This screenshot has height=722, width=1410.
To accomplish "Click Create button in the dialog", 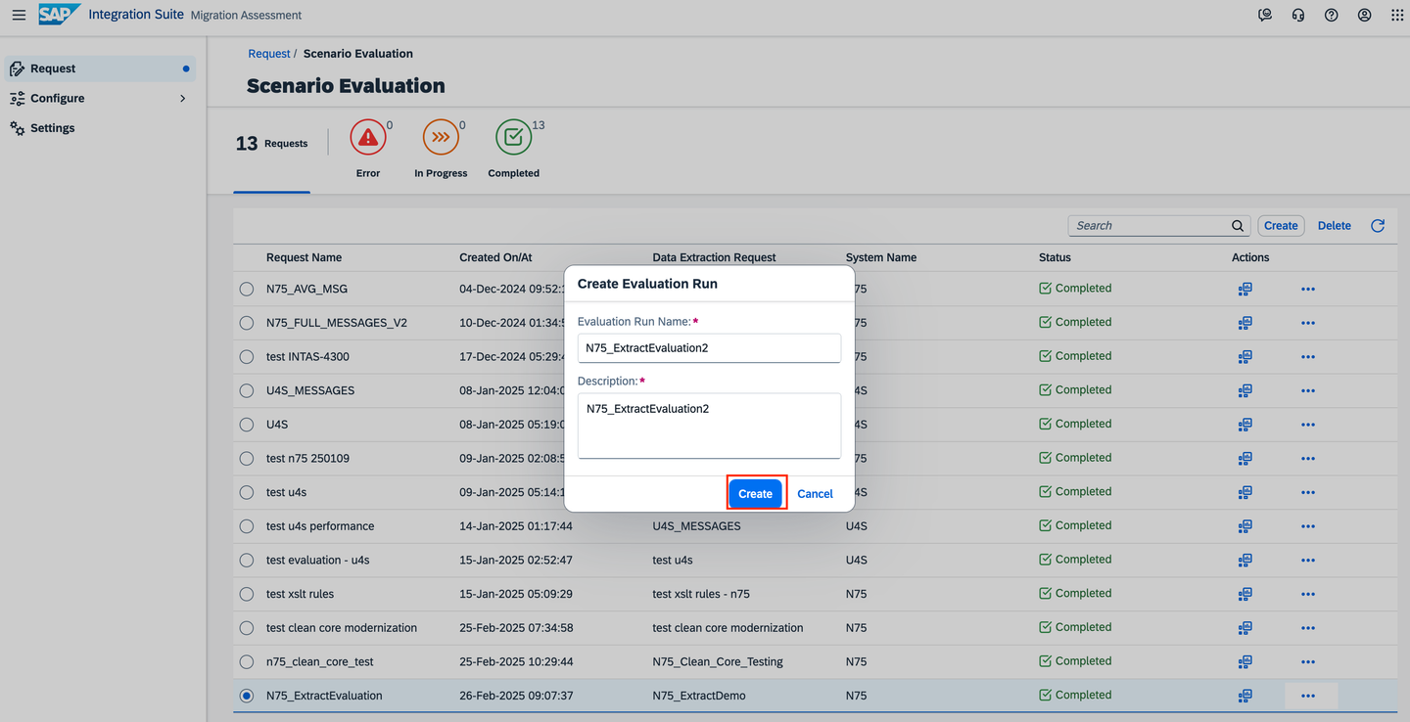I will (x=755, y=494).
